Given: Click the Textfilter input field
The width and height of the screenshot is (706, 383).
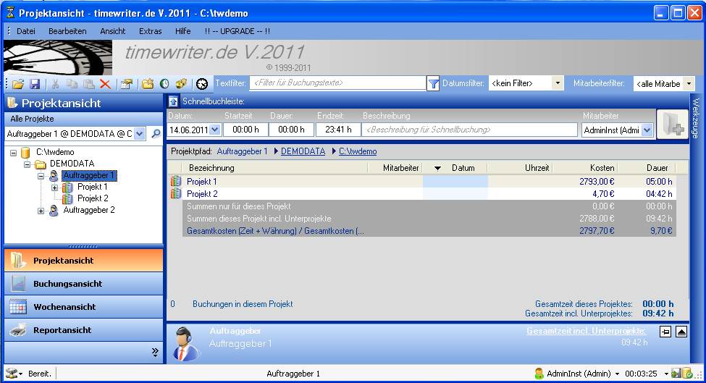Looking at the screenshot, I should [337, 83].
